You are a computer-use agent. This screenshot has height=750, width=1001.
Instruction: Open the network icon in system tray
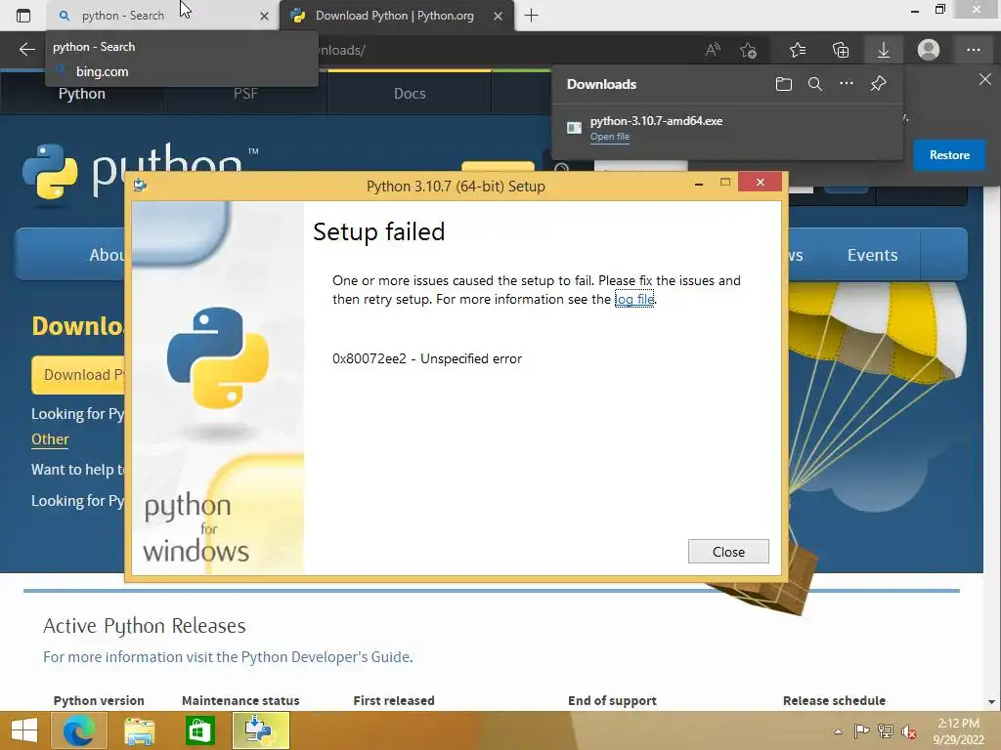(x=886, y=731)
